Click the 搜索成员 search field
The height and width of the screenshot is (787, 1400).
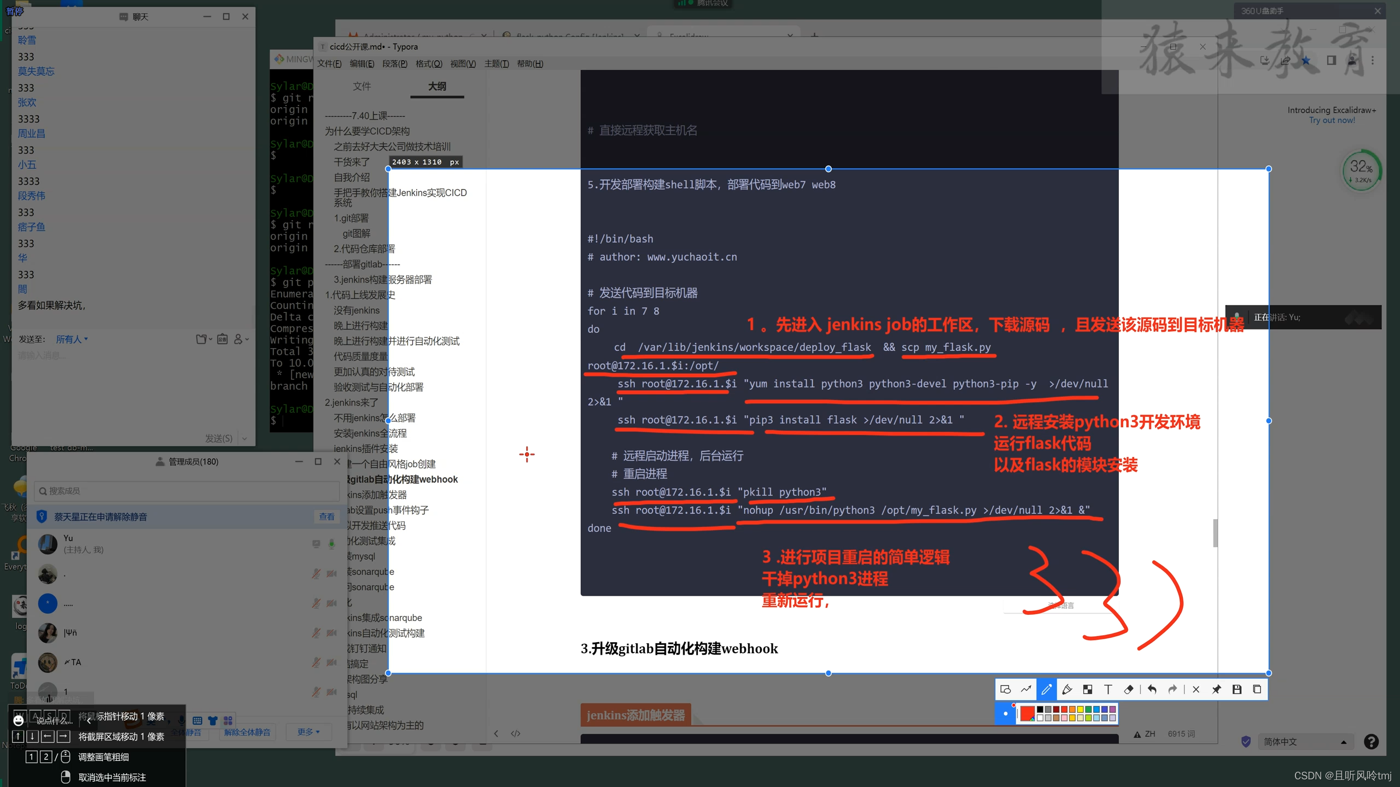186,491
